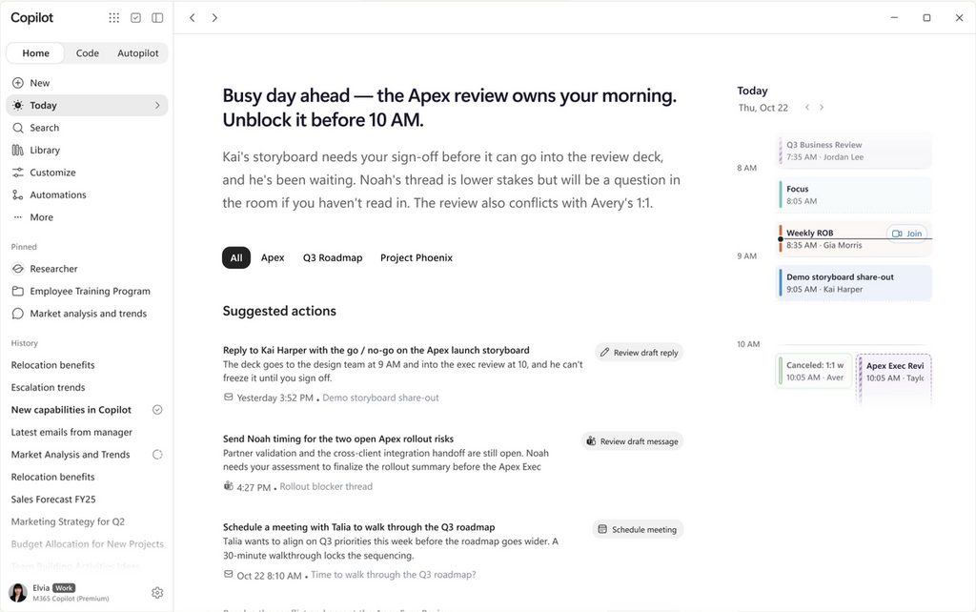The width and height of the screenshot is (976, 612).
Task: Open Demo storyboard share-out source link
Action: (380, 398)
